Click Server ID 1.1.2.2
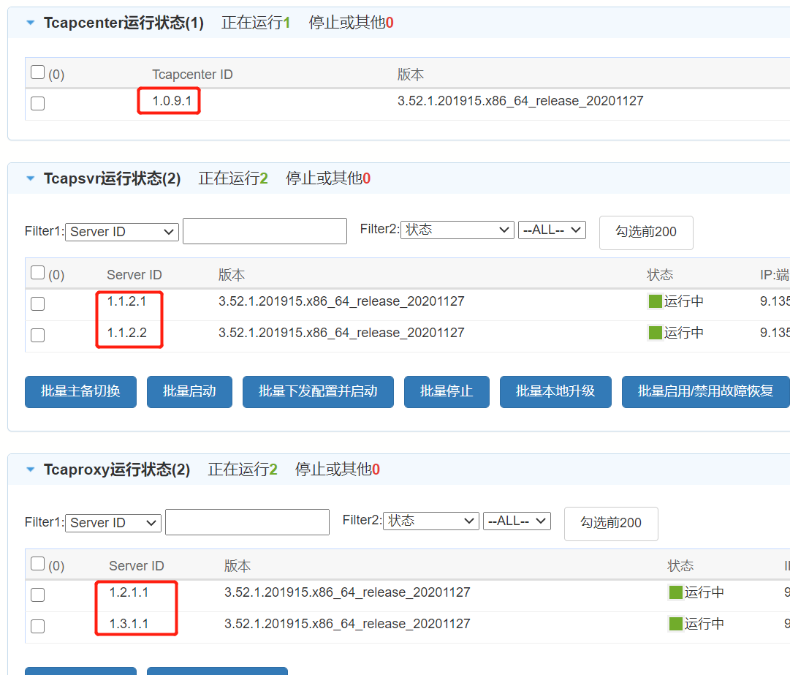The image size is (790, 675). [127, 333]
